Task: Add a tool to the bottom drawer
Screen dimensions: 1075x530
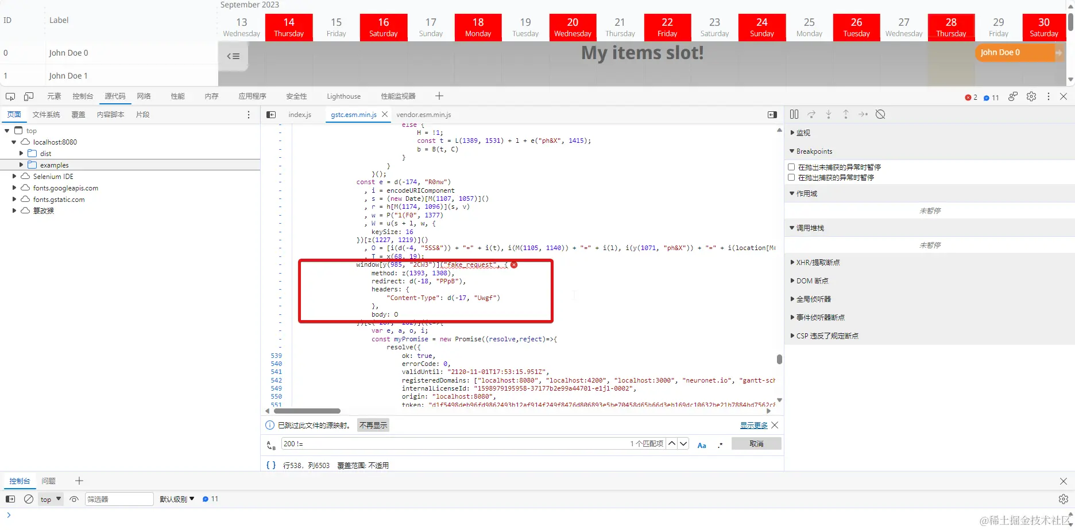Action: coord(79,481)
